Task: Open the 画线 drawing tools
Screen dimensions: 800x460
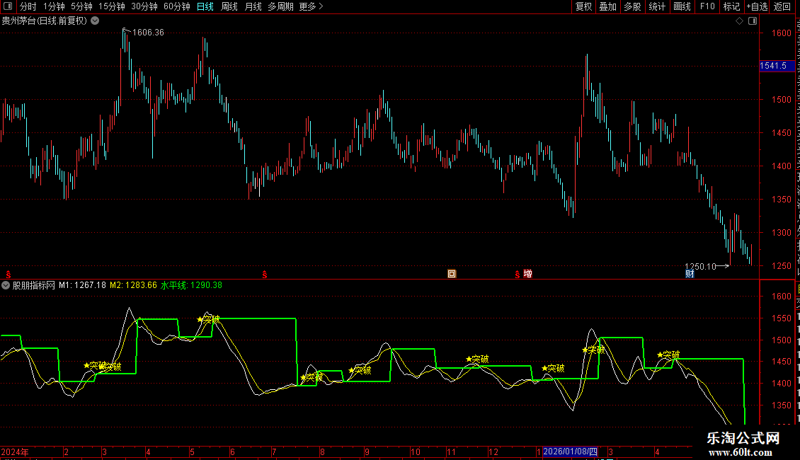Action: [x=682, y=6]
